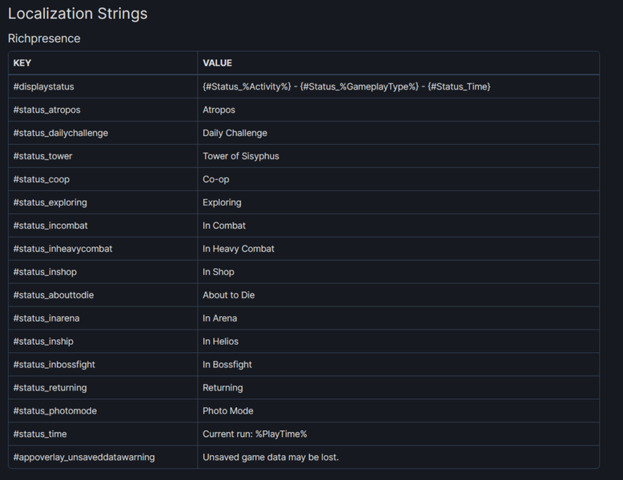This screenshot has height=480, width=623.
Task: Click the Localization Strings heading
Action: (x=78, y=14)
